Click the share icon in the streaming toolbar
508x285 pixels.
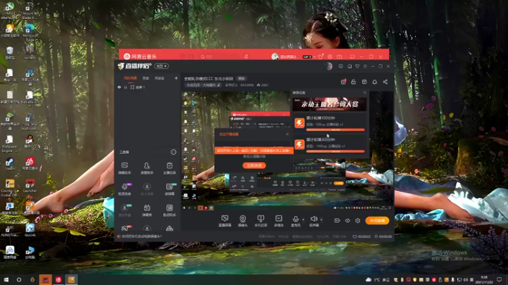point(385,82)
